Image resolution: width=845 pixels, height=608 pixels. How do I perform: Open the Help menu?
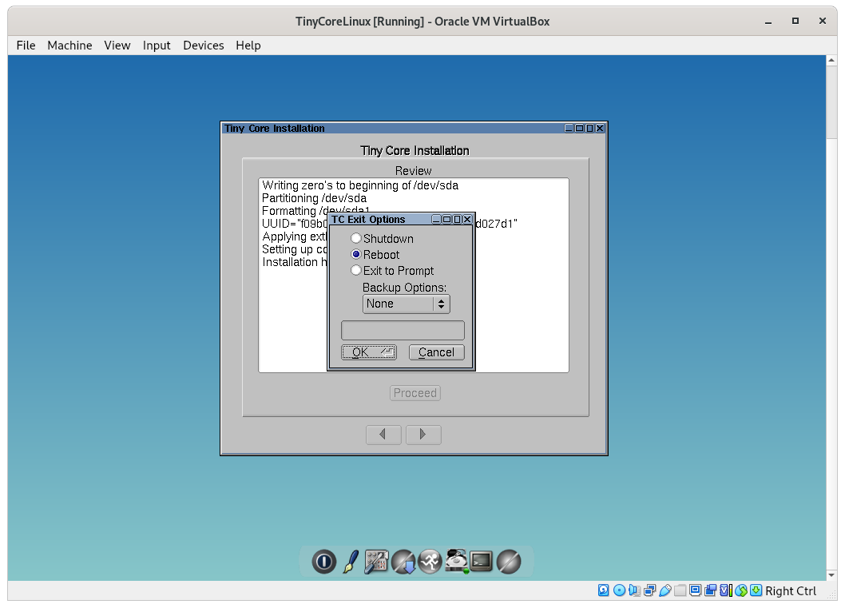[248, 46]
